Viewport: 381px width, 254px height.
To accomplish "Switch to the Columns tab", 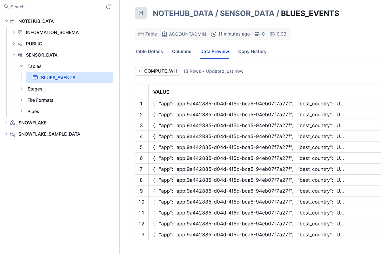I will coord(182,51).
